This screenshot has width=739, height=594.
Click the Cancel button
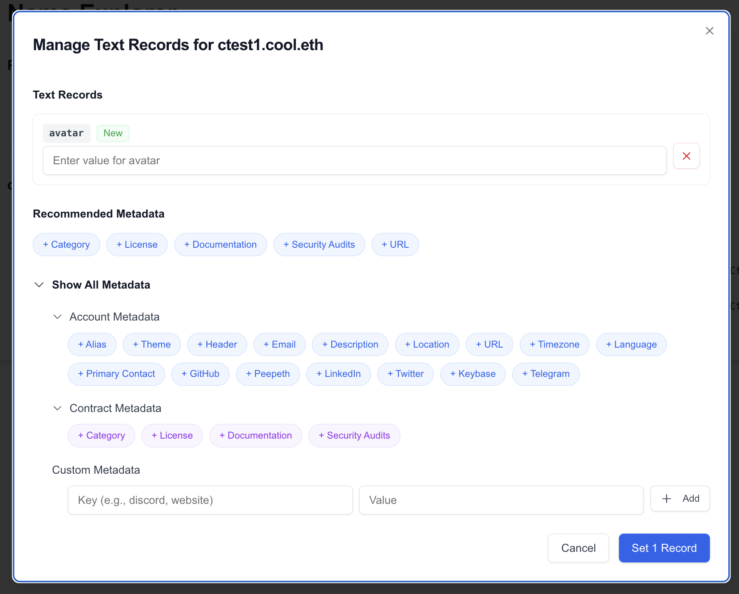pyautogui.click(x=578, y=548)
